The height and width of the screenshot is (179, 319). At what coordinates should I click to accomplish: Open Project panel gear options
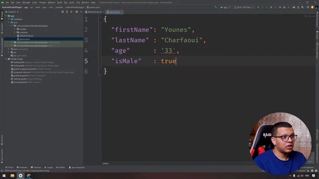pyautogui.click(x=77, y=12)
